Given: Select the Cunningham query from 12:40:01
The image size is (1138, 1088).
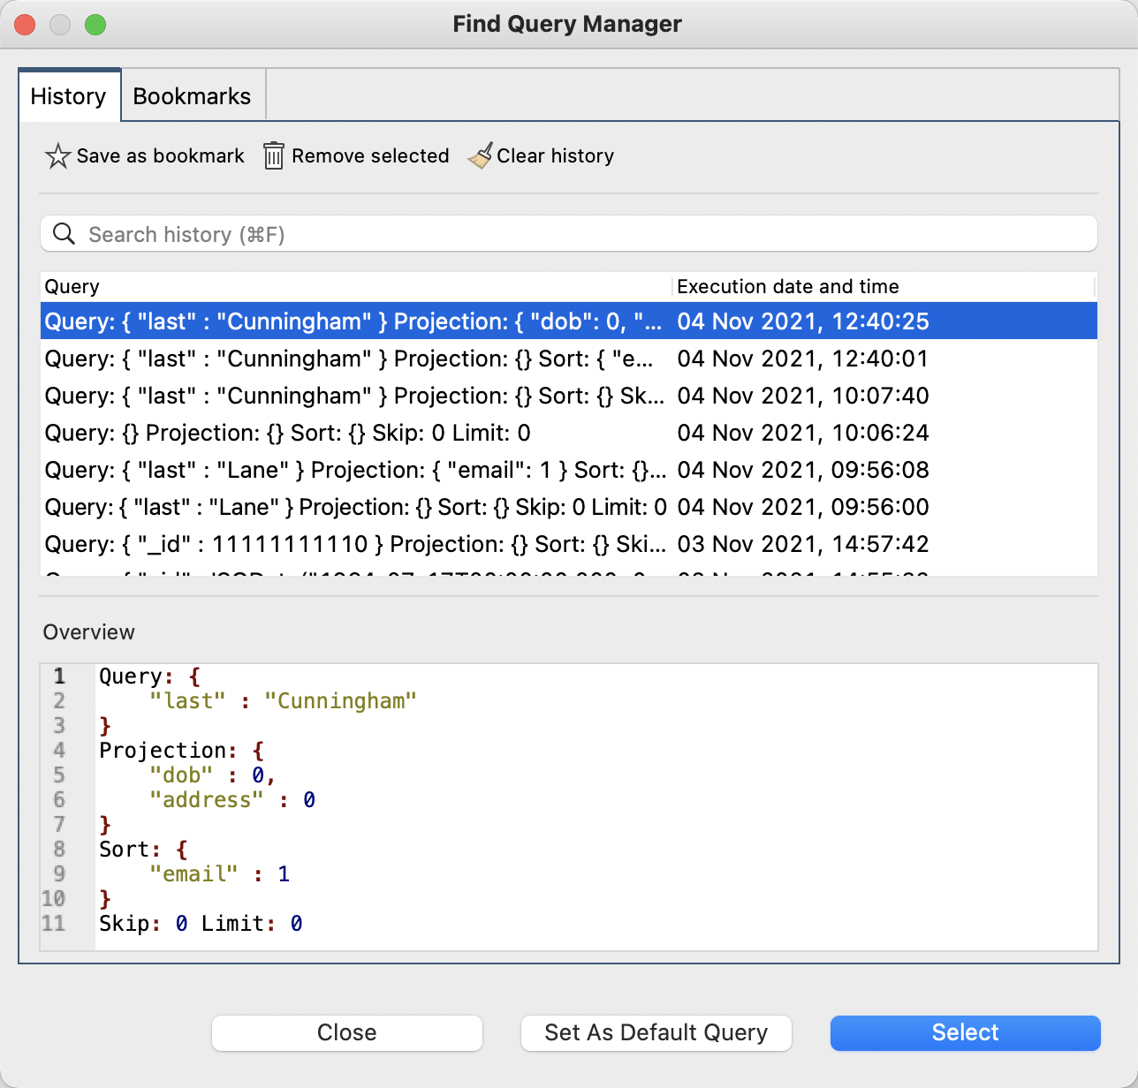Looking at the screenshot, I should 353,359.
